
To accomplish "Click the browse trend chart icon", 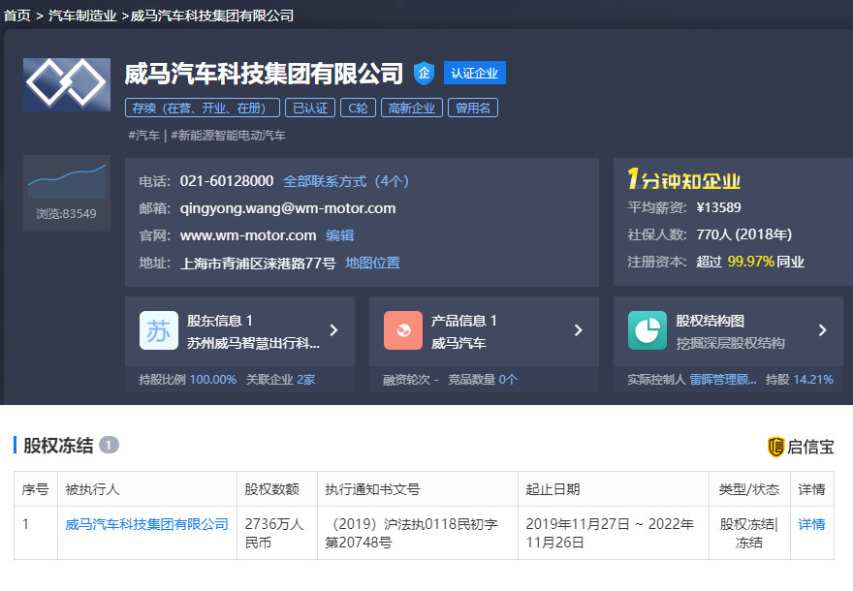I will 67,181.
